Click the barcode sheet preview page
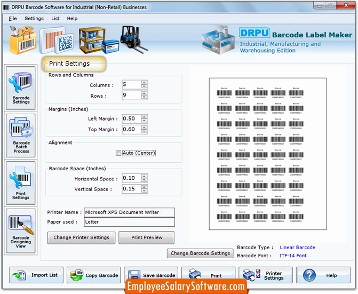The height and width of the screenshot is (294, 358). pos(268,154)
